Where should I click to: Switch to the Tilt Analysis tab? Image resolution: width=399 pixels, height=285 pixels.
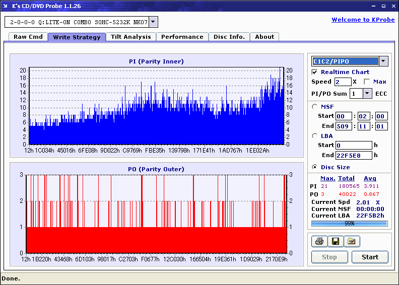coord(130,37)
